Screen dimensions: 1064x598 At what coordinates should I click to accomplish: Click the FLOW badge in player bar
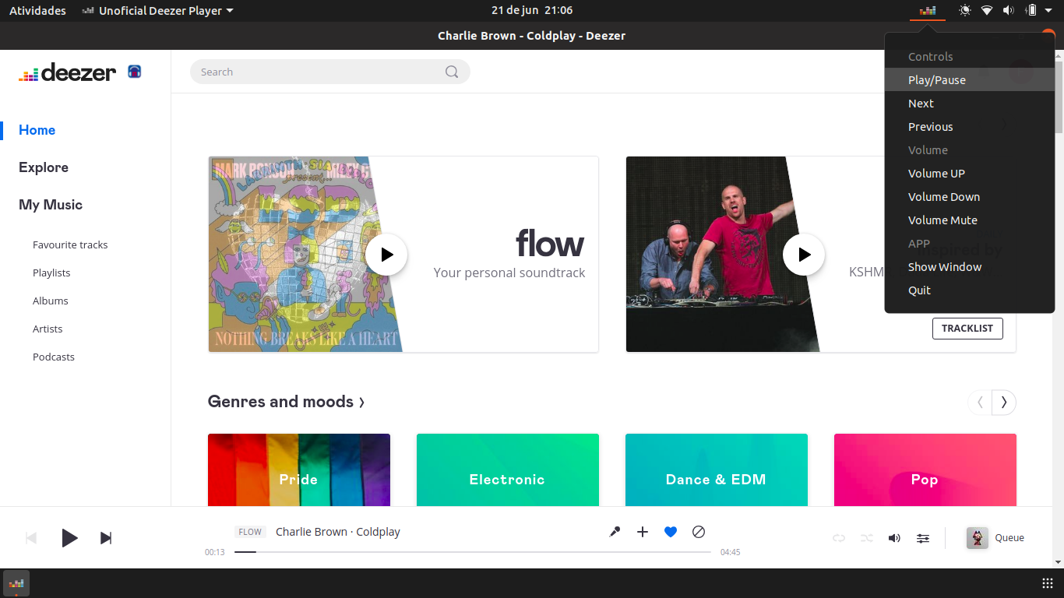pos(250,532)
